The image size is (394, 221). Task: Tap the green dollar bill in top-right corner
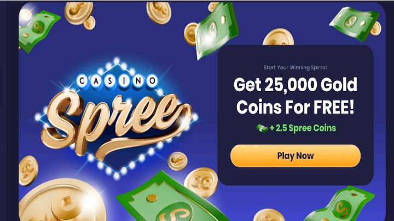click(354, 23)
